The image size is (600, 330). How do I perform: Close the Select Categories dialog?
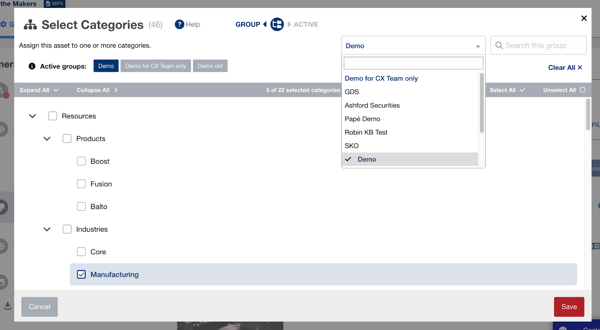click(x=584, y=18)
